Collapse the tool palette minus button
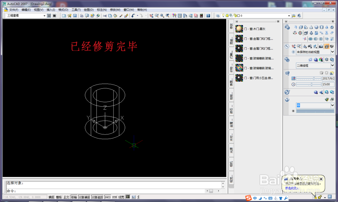The height and width of the screenshot is (202, 338). click(237, 22)
